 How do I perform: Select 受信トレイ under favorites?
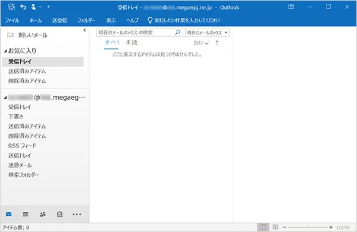tap(43, 61)
